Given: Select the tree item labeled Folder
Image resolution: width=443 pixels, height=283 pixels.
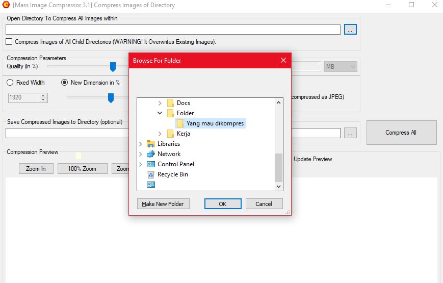Looking at the screenshot, I should (186, 113).
